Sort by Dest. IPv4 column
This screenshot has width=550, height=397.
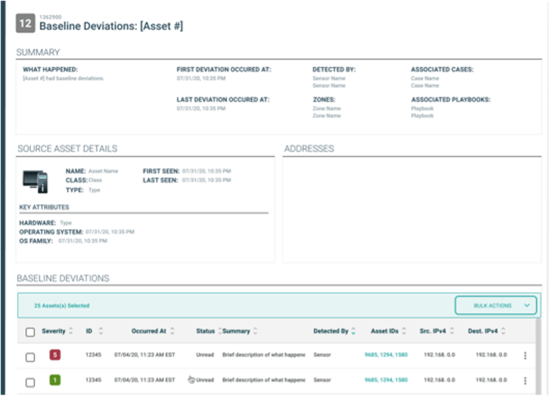[503, 331]
